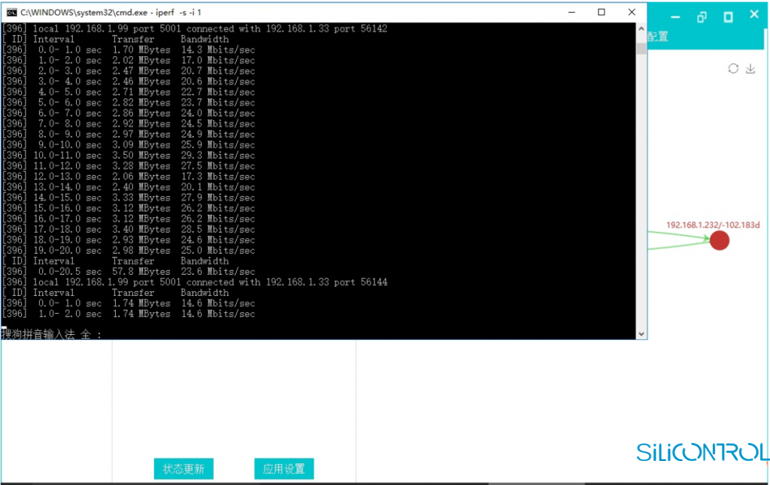Click the cmd title text iperf -s -i 1
Image resolution: width=770 pixels, height=485 pixels.
179,12
